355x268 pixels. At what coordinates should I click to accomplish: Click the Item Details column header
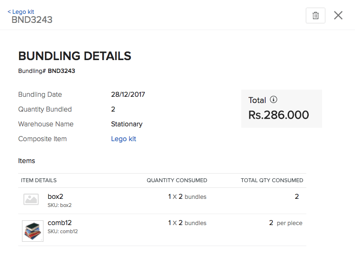click(x=39, y=180)
